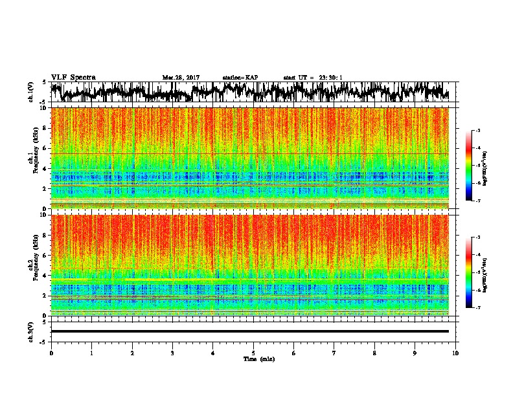Click the ch.1 spectrogram panel
Image resolution: width=513 pixels, height=396 pixels.
(x=250, y=158)
